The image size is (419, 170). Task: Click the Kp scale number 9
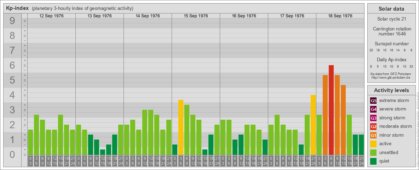click(12, 21)
